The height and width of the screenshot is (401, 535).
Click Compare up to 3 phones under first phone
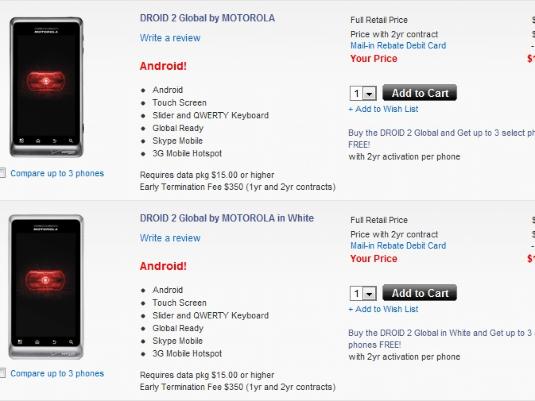pos(57,173)
